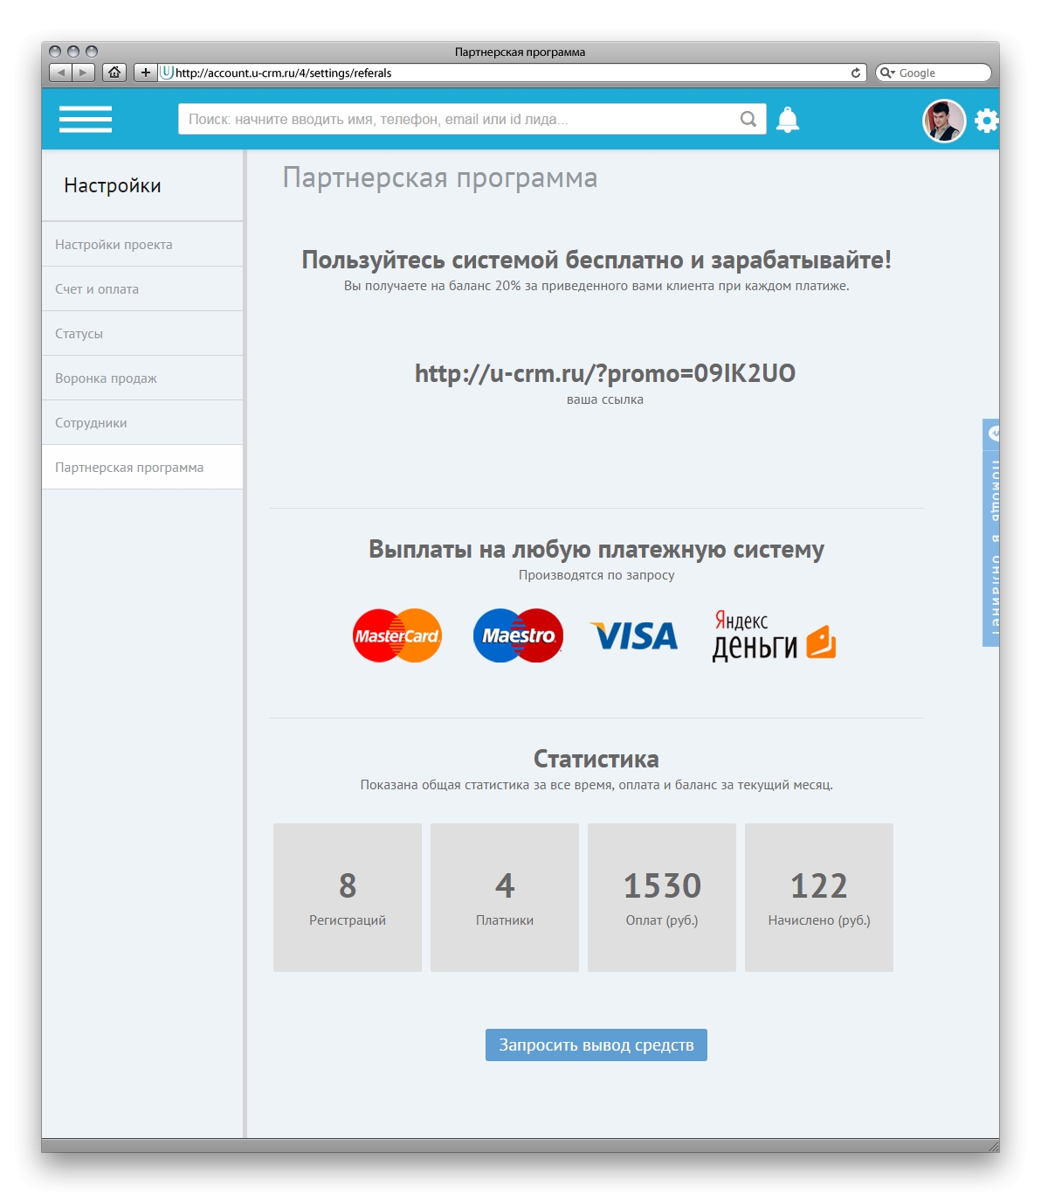Click the user avatar photo
1041x1194 pixels.
pos(944,121)
